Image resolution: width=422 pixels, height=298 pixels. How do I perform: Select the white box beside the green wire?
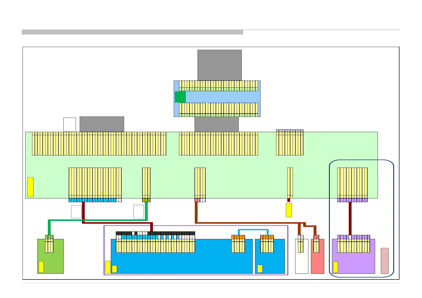[138, 212]
